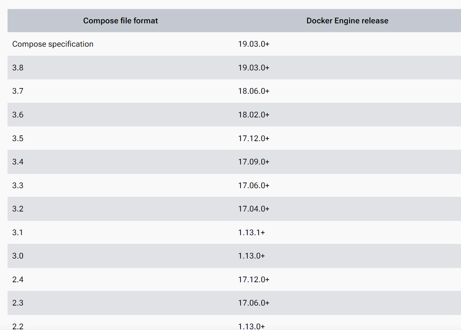461x330 pixels.
Task: Click the Docker Engine release column header
Action: point(347,21)
